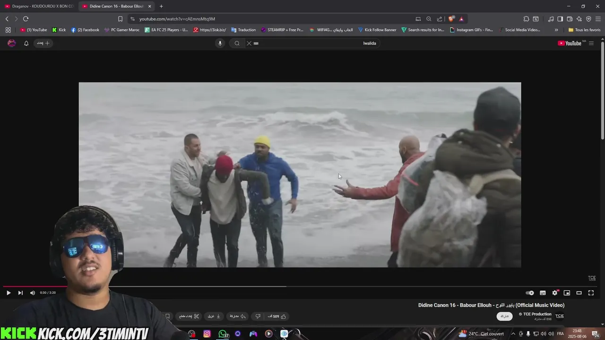This screenshot has width=605, height=340.
Task: Seek on the video progress bar
Action: pyautogui.click(x=300, y=286)
